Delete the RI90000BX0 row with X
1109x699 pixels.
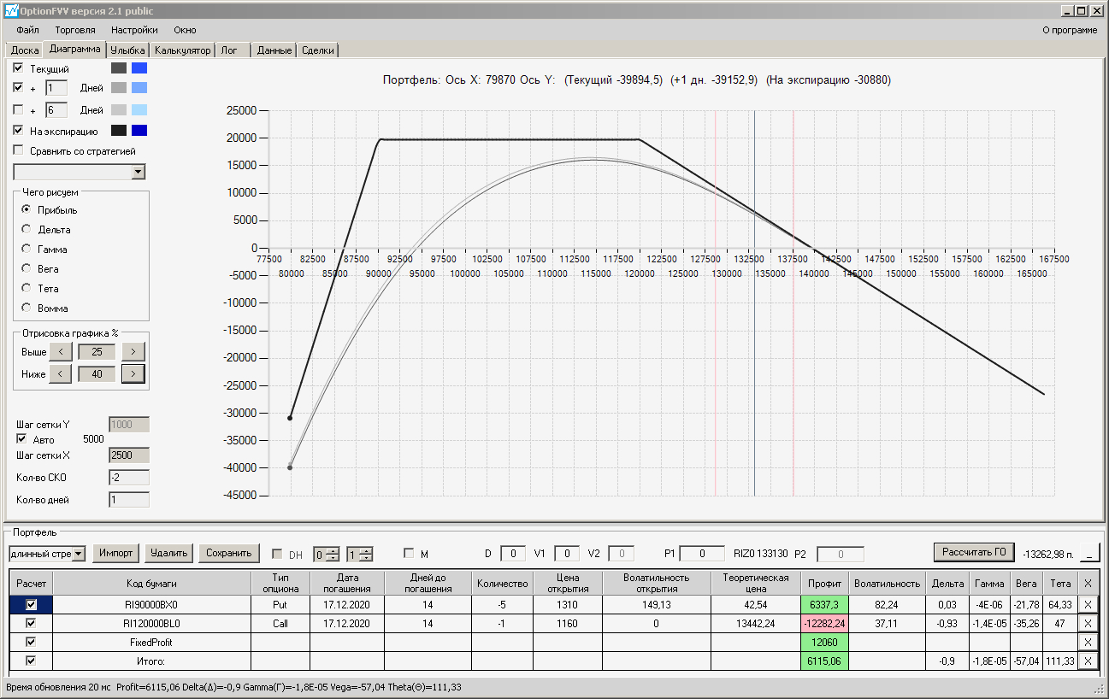(x=1088, y=604)
